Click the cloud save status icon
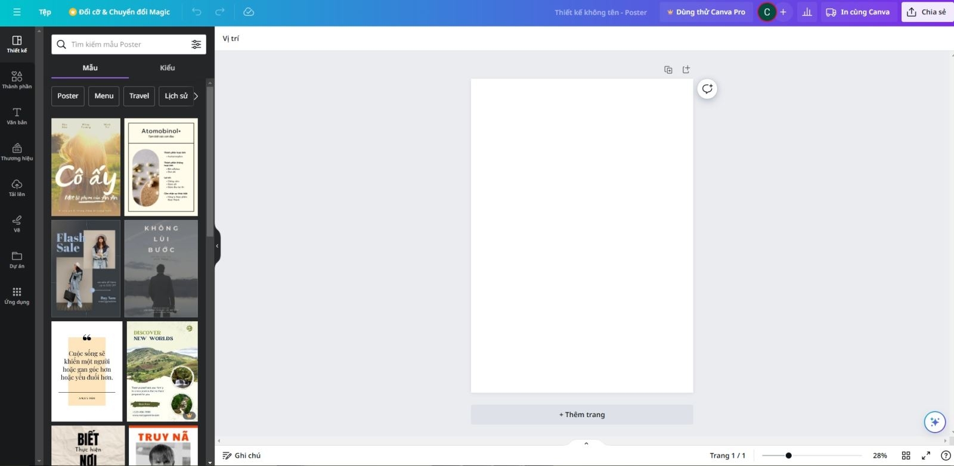The height and width of the screenshot is (466, 954). (249, 12)
